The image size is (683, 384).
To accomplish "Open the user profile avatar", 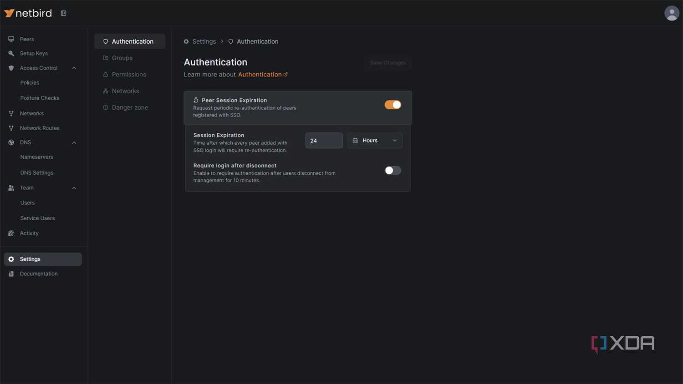I will pos(672,13).
